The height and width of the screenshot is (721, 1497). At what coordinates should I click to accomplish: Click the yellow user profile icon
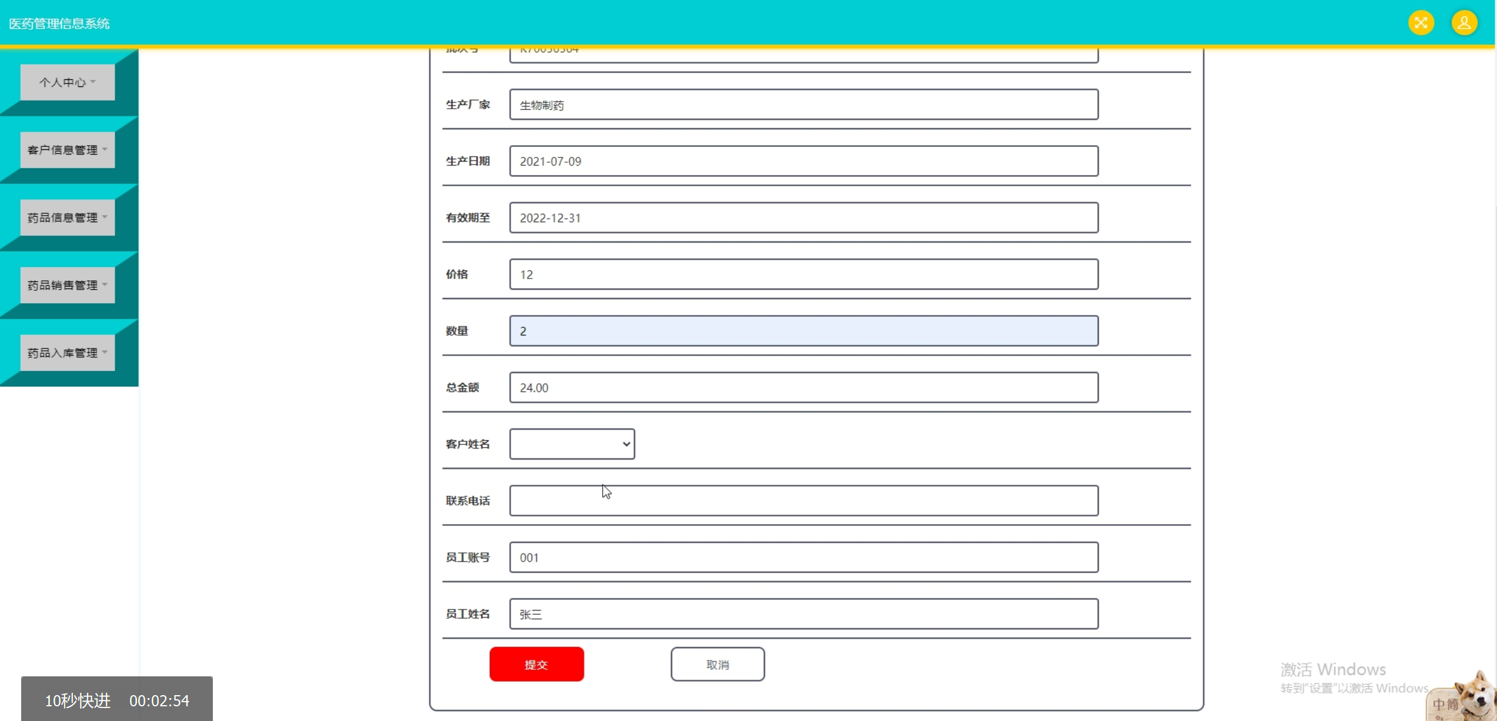(x=1464, y=23)
